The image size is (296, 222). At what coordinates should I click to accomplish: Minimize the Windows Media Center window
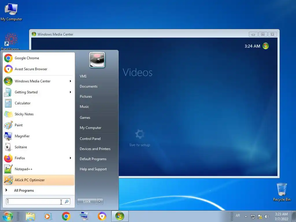pos(253,34)
